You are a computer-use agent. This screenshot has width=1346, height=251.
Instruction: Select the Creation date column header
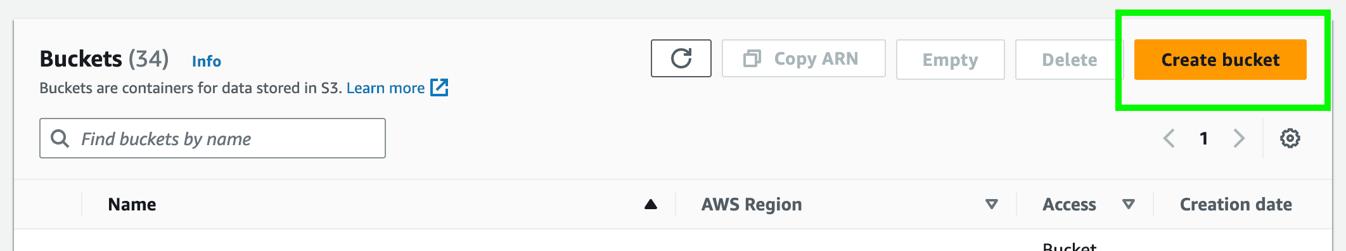tap(1236, 204)
